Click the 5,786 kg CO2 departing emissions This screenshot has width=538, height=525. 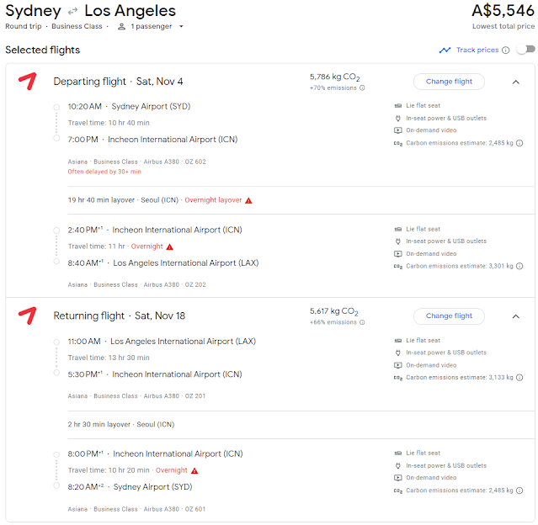pos(334,77)
